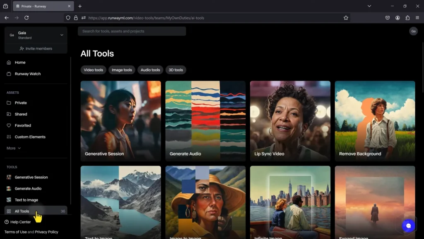The width and height of the screenshot is (424, 239).
Task: Click the tracking protection shield icon
Action: pos(68,18)
